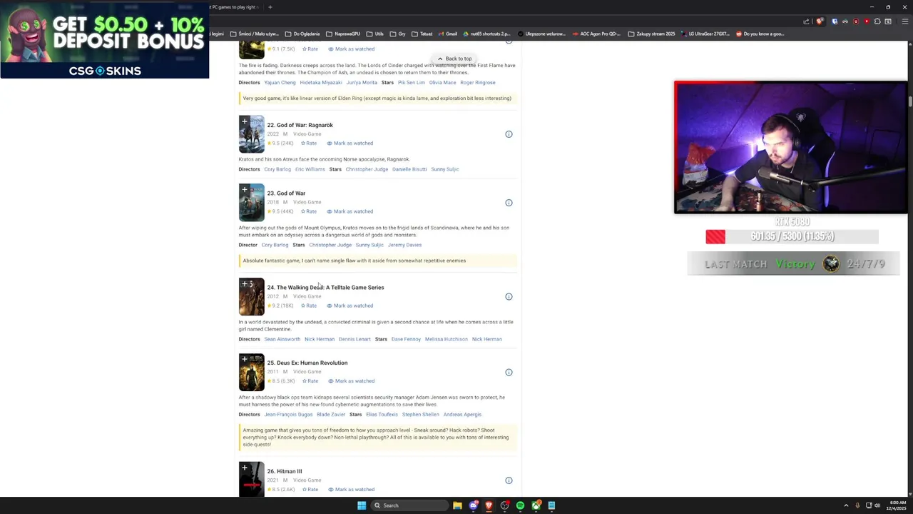Open Gry bookmarks folder

(398, 34)
